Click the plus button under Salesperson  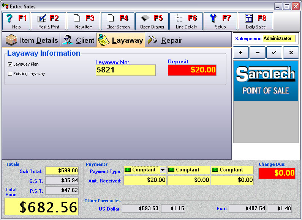[x=240, y=53]
